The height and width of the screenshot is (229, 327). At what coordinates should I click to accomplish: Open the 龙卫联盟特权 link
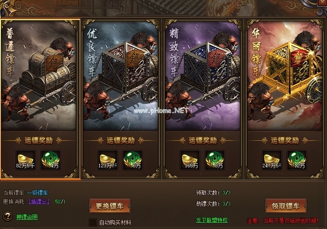coord(212,220)
